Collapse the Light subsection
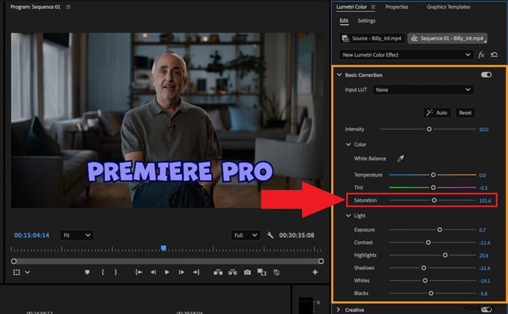The height and width of the screenshot is (314, 508). (x=348, y=216)
